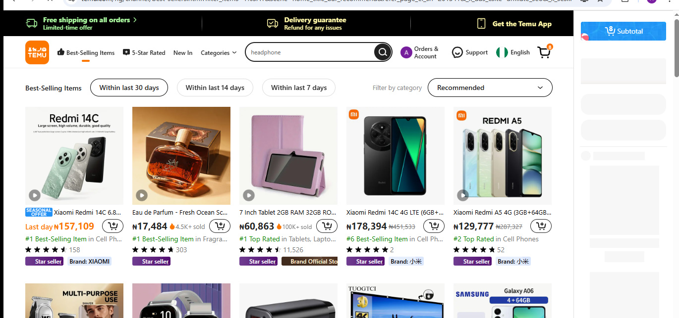Viewport: 679px width, 318px height.
Task: Click the Xiaomi Redmi 14C 6.8 title
Action: pyautogui.click(x=88, y=212)
